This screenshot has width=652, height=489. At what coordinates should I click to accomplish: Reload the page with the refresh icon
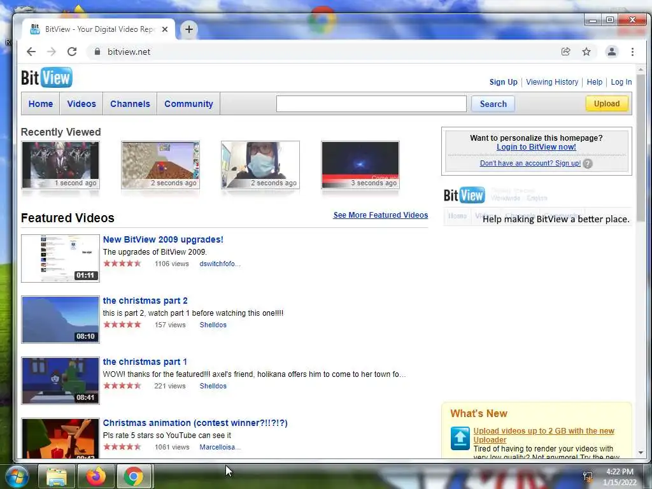[x=72, y=52]
